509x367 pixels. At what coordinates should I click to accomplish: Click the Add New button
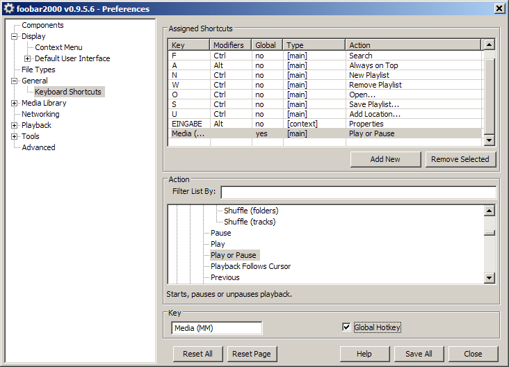click(385, 159)
